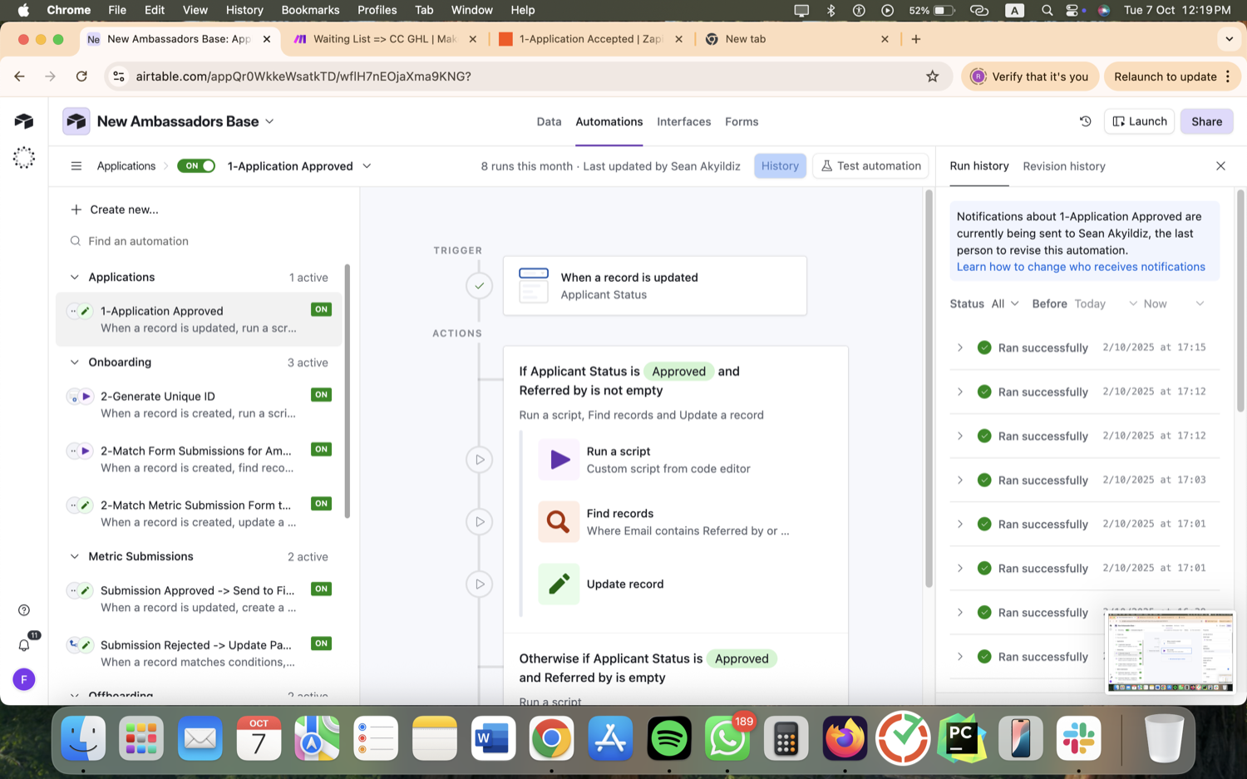
Task: Open the hamburger menu beside Applications
Action: click(76, 166)
